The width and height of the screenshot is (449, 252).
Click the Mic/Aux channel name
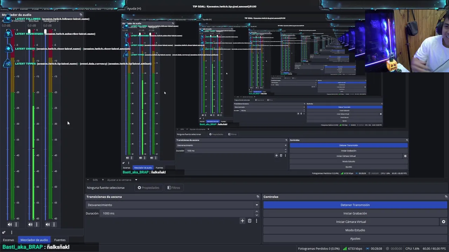click(34, 21)
